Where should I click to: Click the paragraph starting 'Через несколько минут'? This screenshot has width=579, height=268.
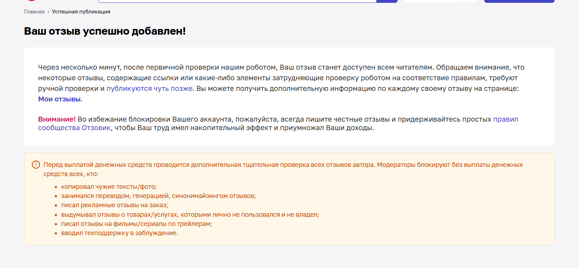click(x=281, y=83)
